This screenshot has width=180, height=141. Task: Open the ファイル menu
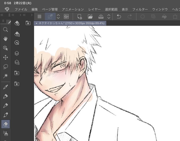21,9
